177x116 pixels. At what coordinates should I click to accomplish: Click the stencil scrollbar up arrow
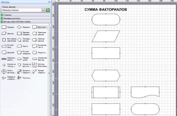49,25
